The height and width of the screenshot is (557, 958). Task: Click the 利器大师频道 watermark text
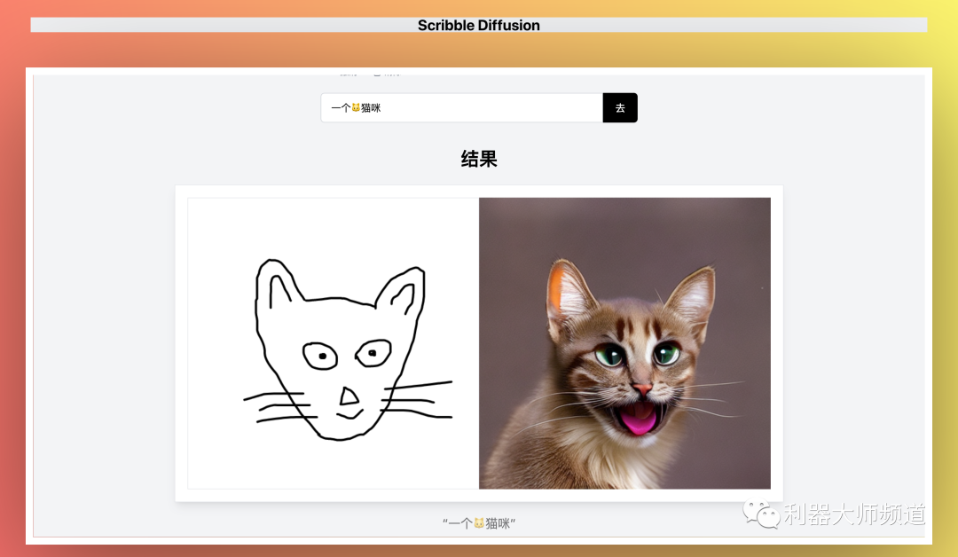coord(853,514)
